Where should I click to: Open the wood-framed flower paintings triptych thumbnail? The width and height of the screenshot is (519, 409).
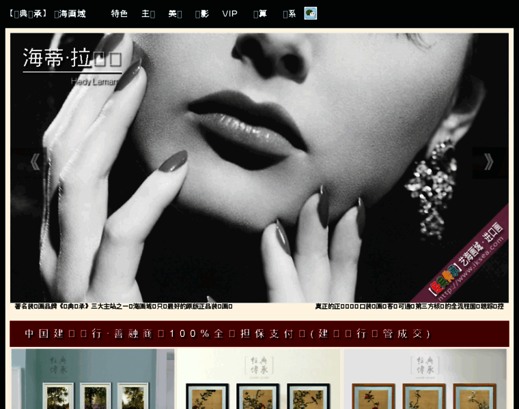coord(425,379)
